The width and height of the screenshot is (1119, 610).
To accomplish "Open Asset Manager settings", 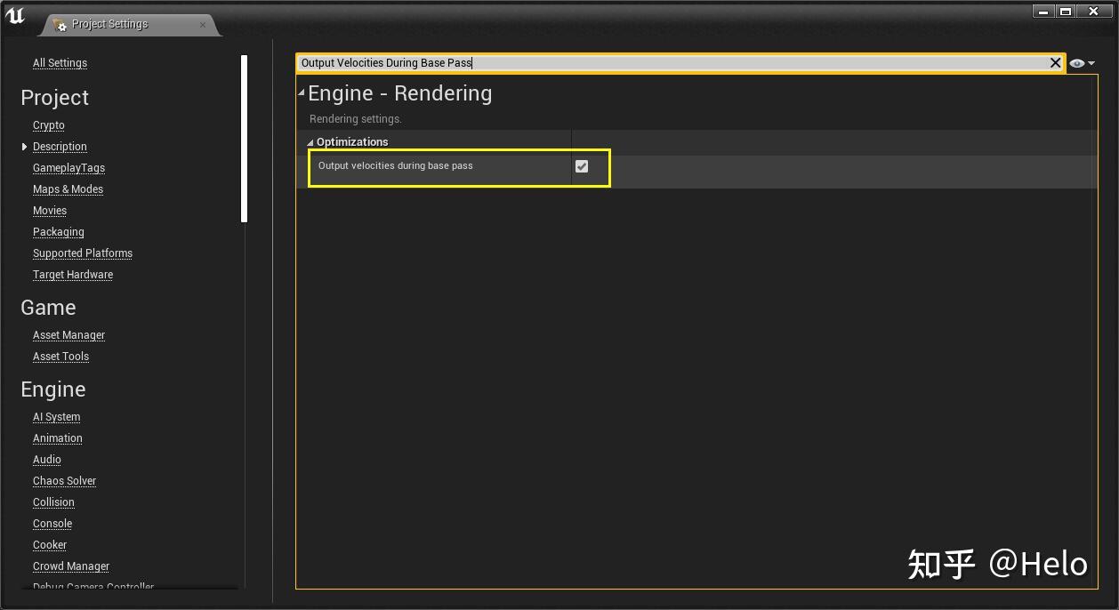I will pyautogui.click(x=68, y=334).
